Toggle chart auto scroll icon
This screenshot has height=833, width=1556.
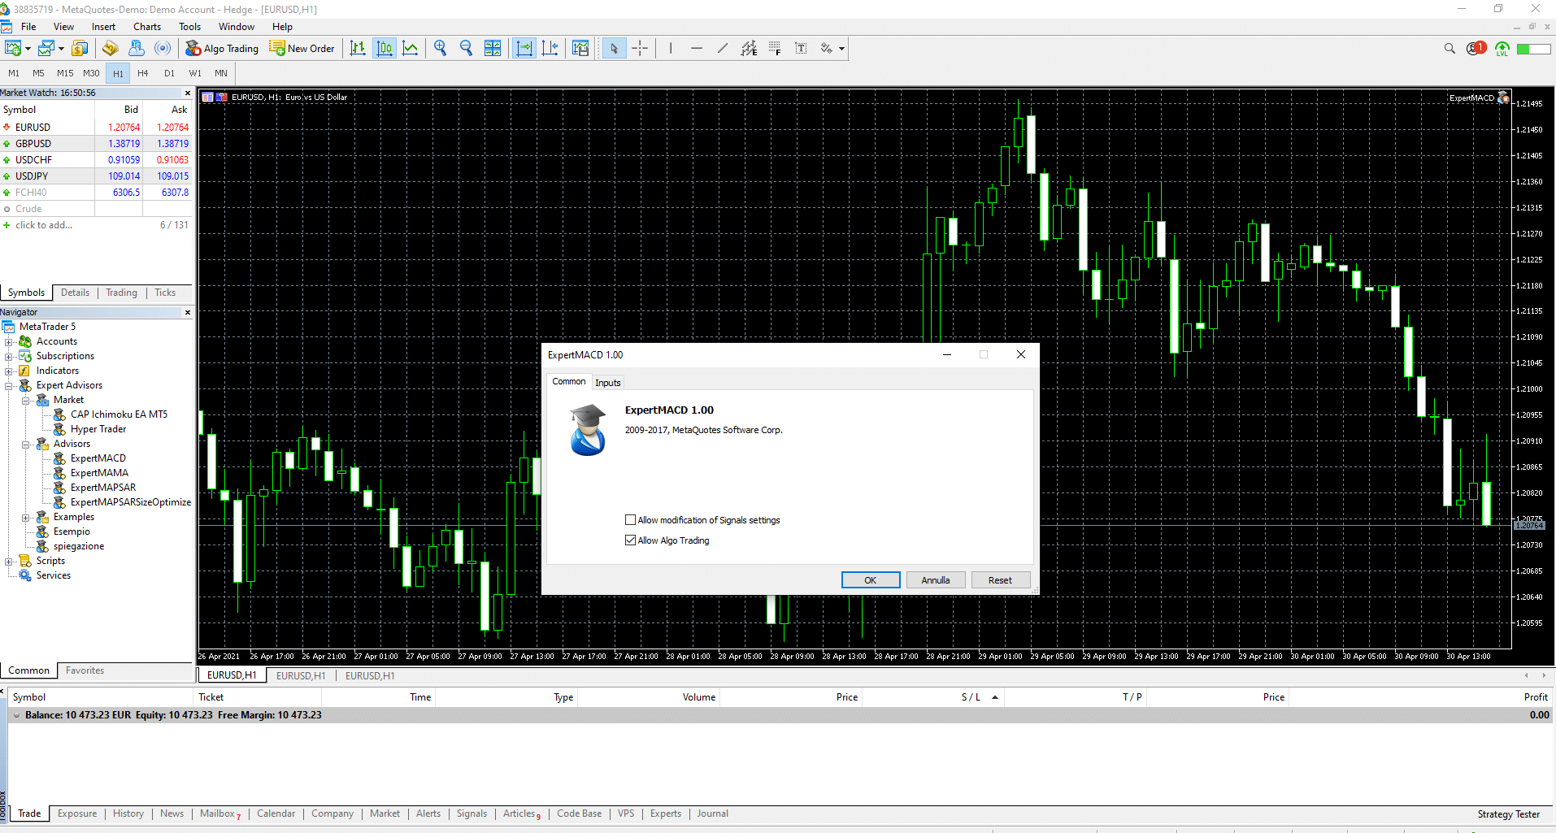524,49
